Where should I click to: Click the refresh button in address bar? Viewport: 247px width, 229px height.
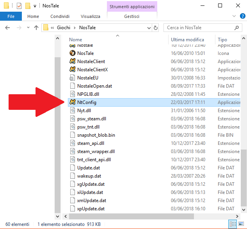coord(155,28)
